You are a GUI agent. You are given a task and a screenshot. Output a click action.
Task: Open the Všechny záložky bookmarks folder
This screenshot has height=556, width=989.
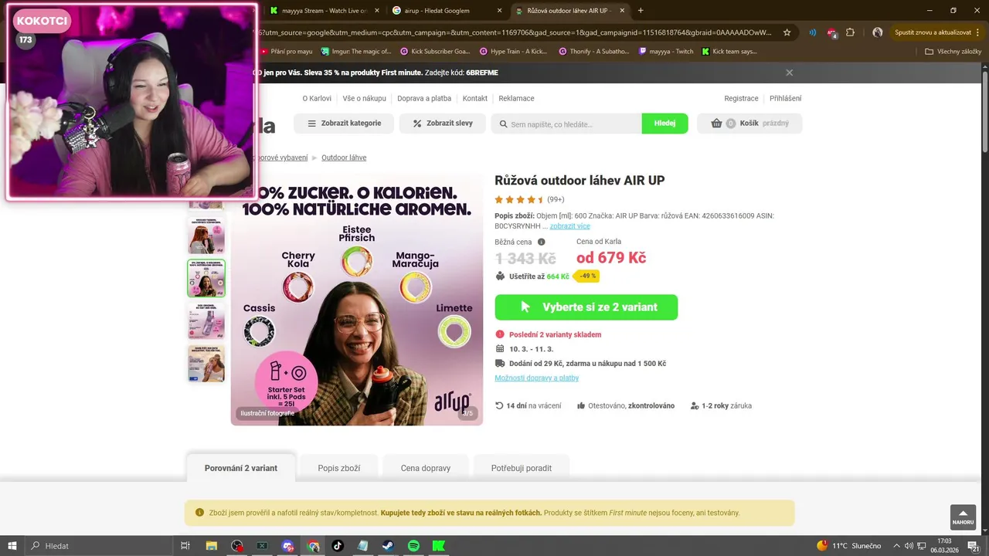953,51
